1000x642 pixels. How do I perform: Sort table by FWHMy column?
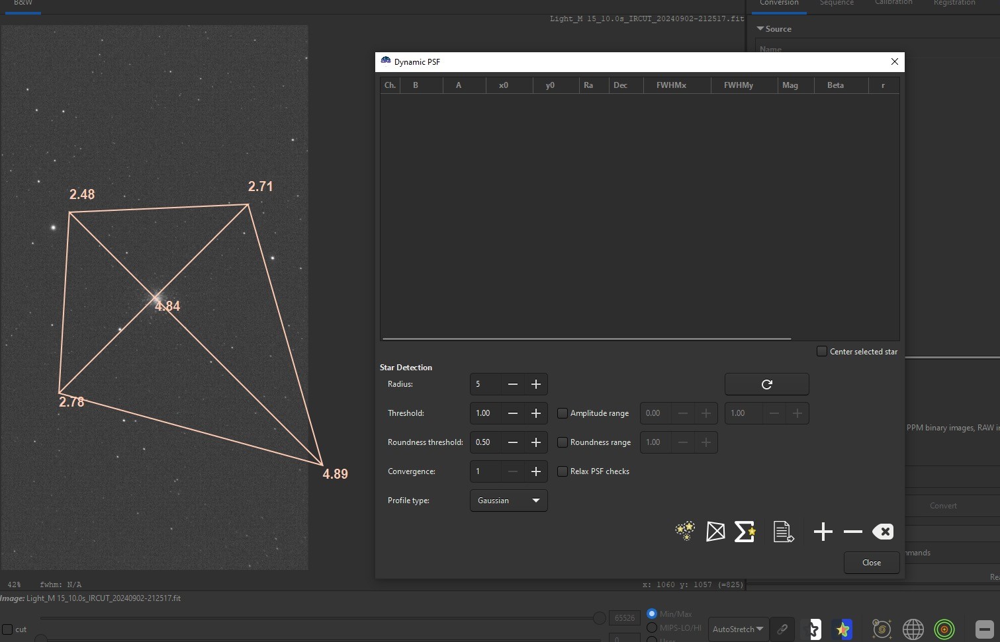point(744,85)
